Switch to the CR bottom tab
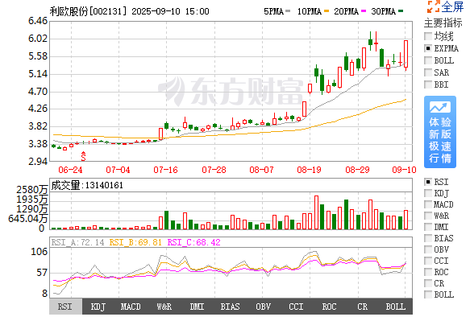The height and width of the screenshot is (317, 470). coord(362,307)
